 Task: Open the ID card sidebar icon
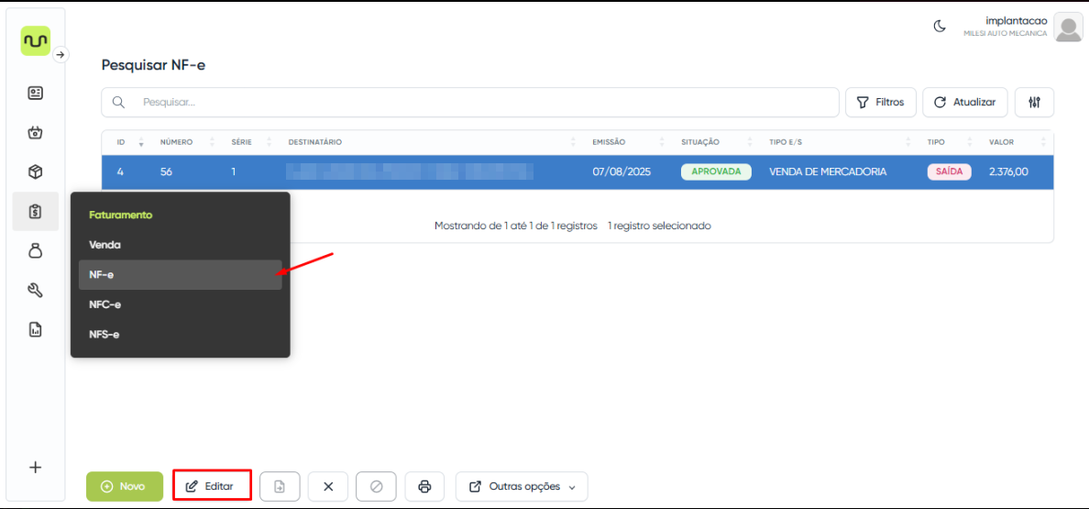(36, 93)
